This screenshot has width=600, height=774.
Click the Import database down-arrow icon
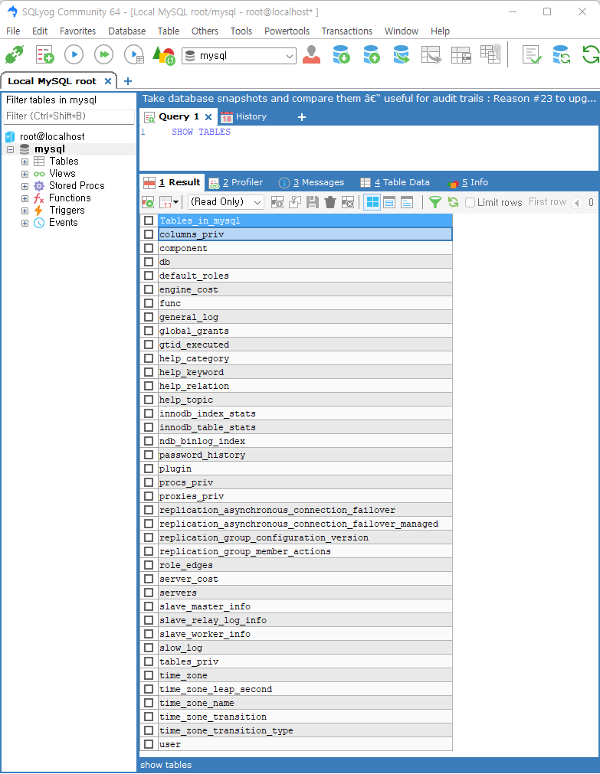tap(341, 54)
